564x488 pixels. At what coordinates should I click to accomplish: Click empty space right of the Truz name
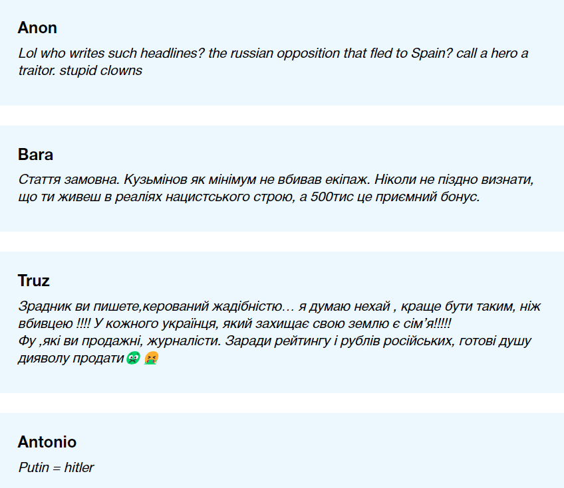pyautogui.click(x=299, y=280)
